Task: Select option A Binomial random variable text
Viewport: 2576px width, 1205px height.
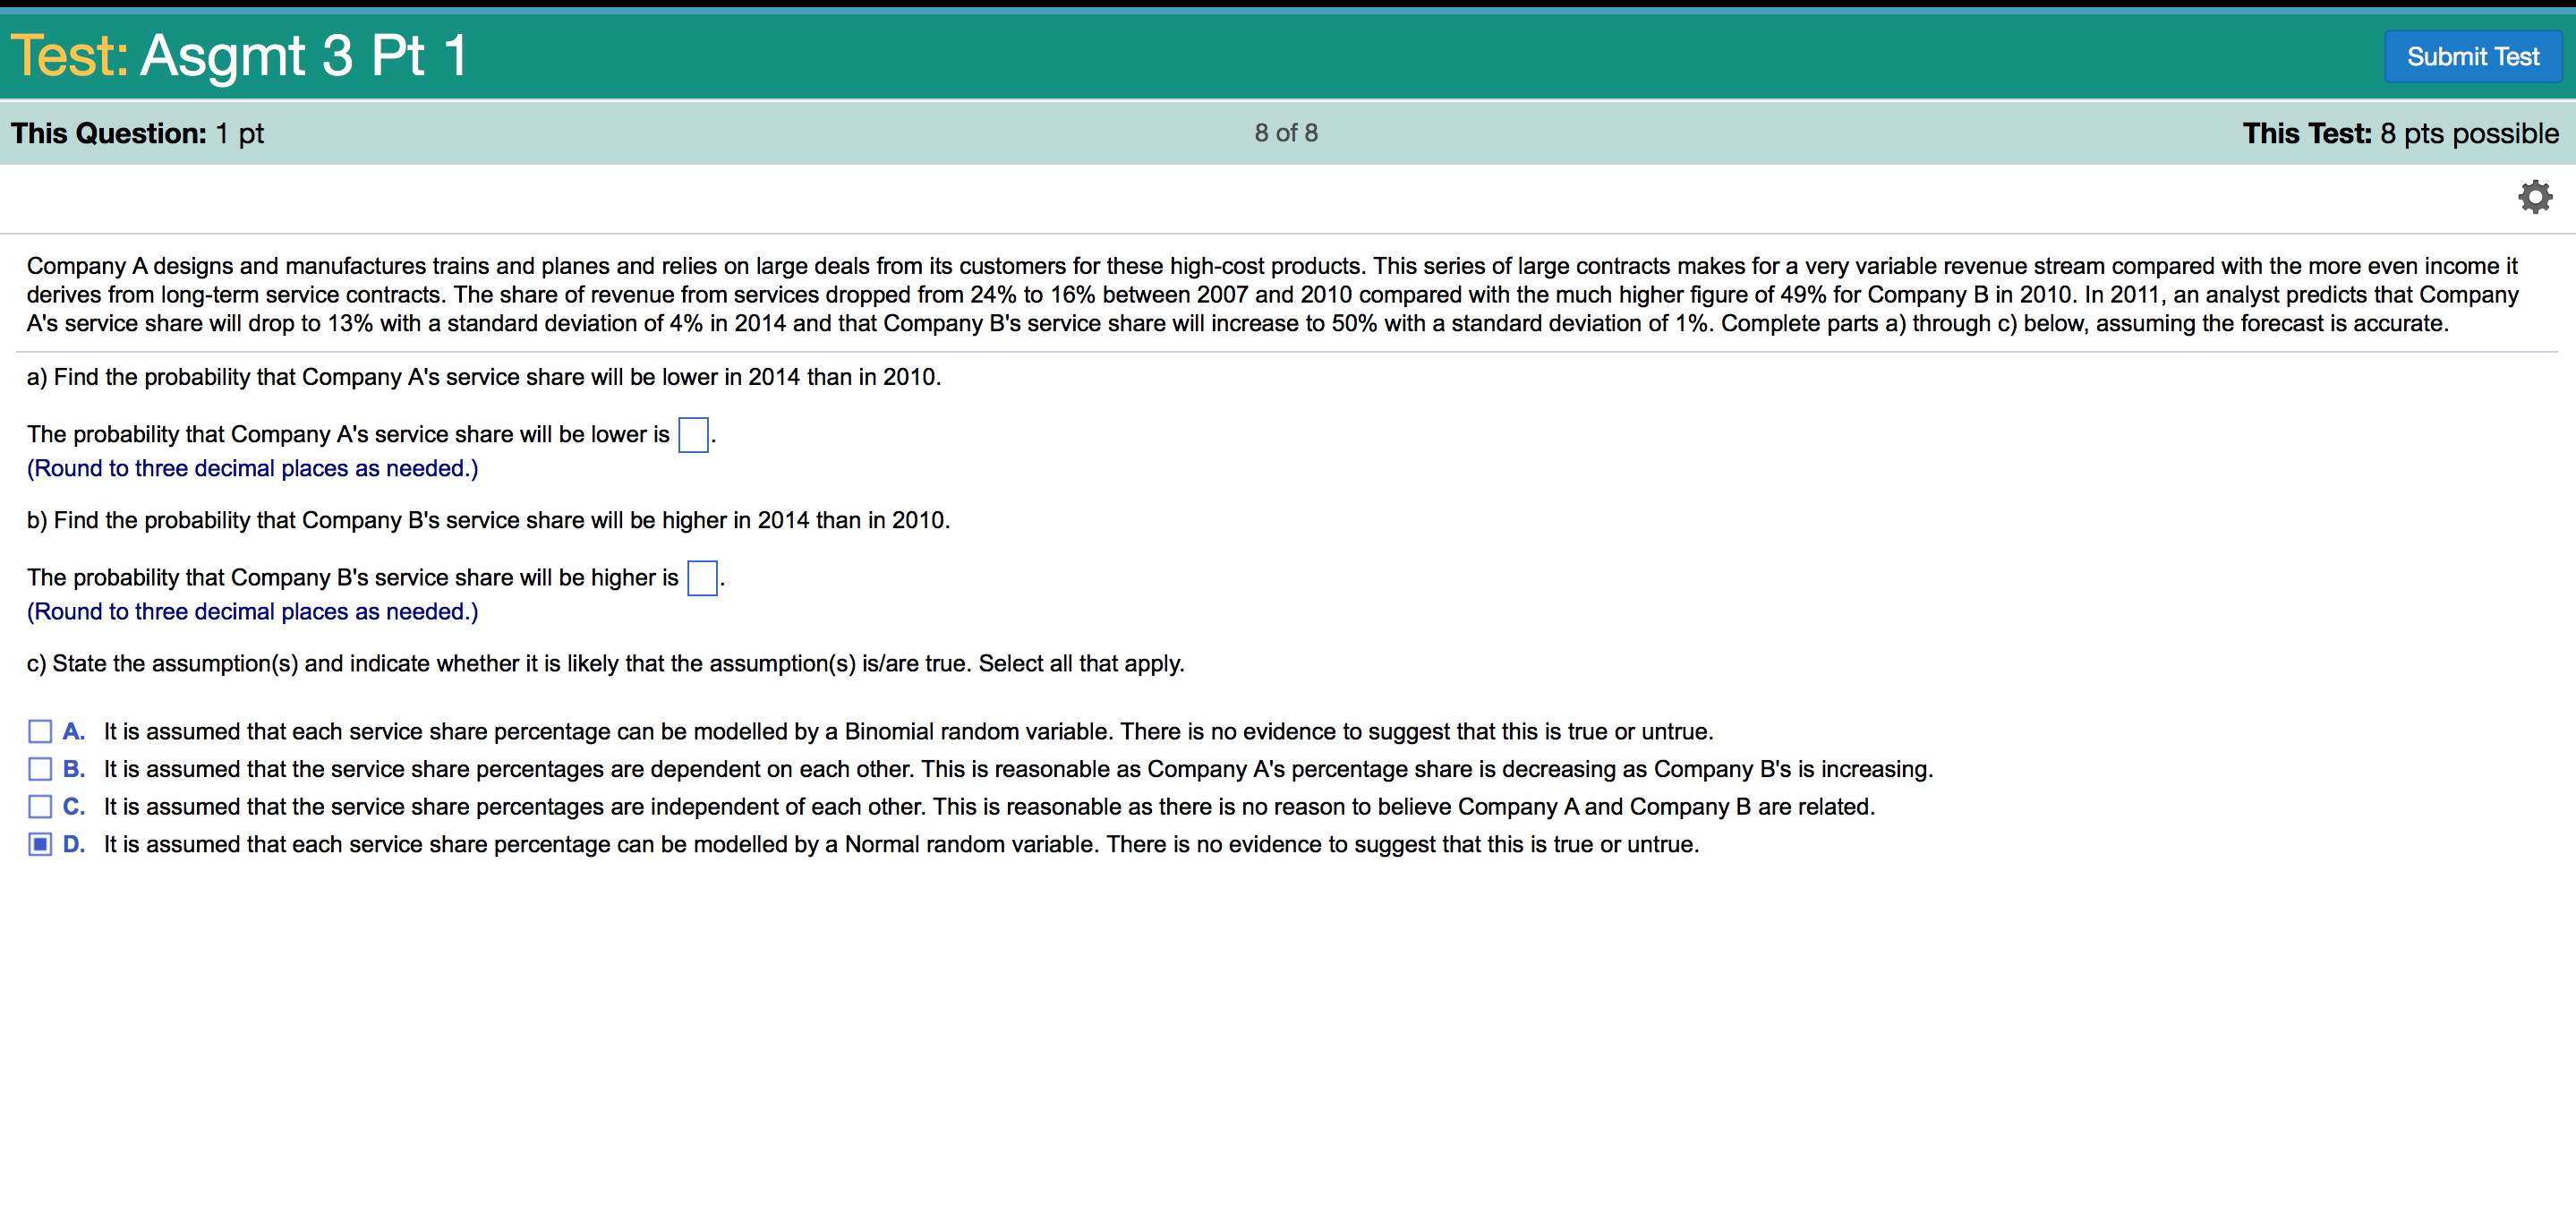Action: point(907,732)
